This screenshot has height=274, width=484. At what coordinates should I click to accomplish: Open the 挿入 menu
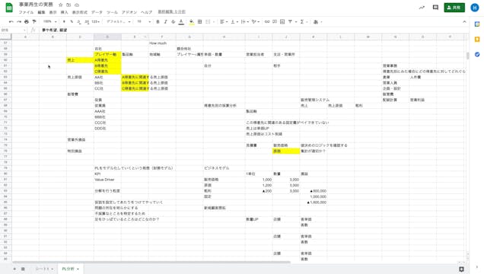pos(64,12)
